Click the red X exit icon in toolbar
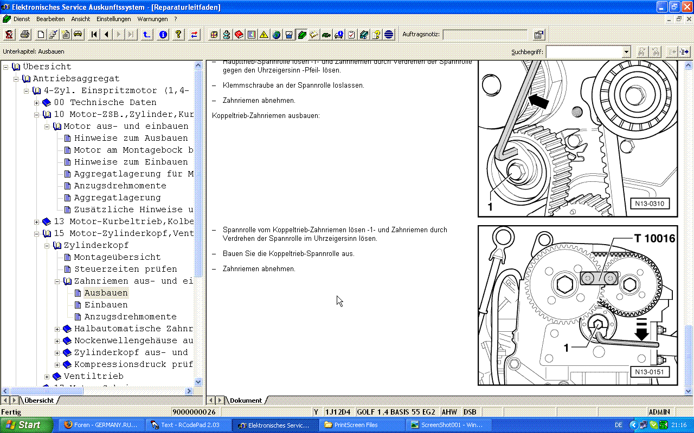Screen dimensions: 694x433 pyautogui.click(x=9, y=35)
